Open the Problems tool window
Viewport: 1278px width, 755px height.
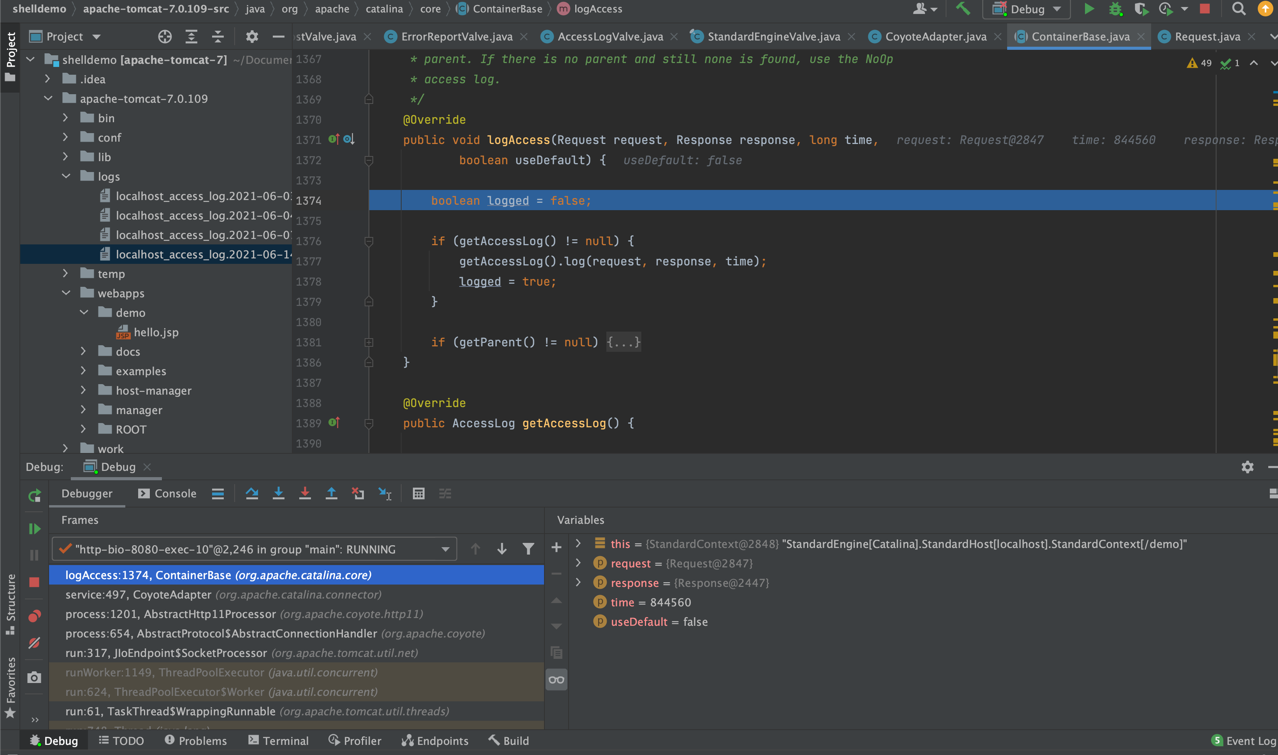(x=195, y=741)
